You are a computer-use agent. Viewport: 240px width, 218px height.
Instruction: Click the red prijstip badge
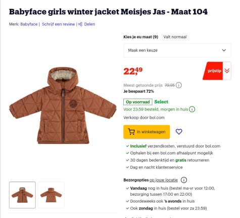213,71
